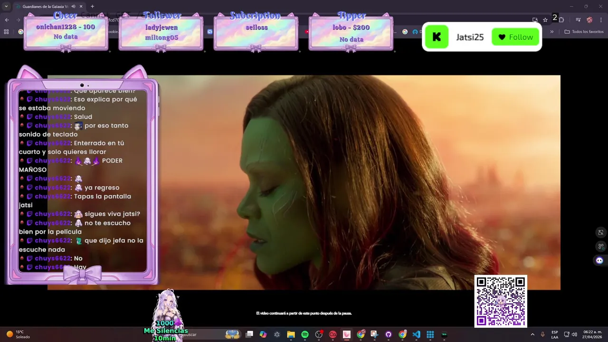Click the movie video frame
Viewport: 608px width, 342px height.
(x=304, y=182)
